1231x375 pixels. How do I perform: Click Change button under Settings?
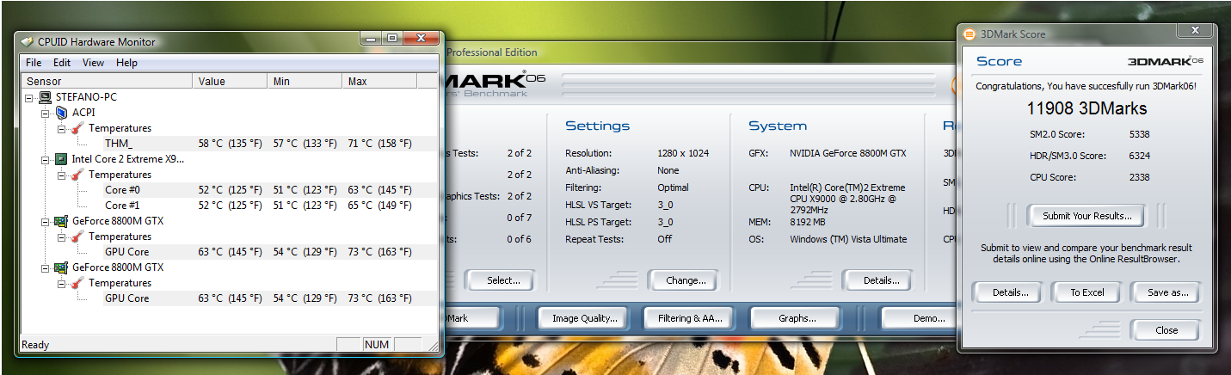pyautogui.click(x=686, y=280)
